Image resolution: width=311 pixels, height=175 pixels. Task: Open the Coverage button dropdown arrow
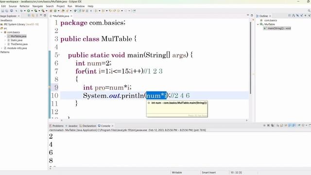coord(39,11)
